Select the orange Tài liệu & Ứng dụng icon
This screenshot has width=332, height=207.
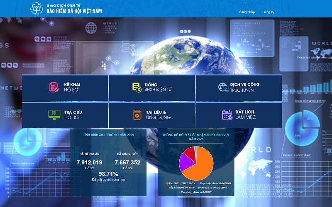coord(137,114)
